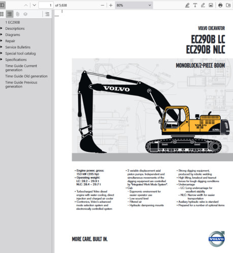Go to previous page arrow
Image resolution: width=233 pixels, height=253 pixels.
click(26, 5)
